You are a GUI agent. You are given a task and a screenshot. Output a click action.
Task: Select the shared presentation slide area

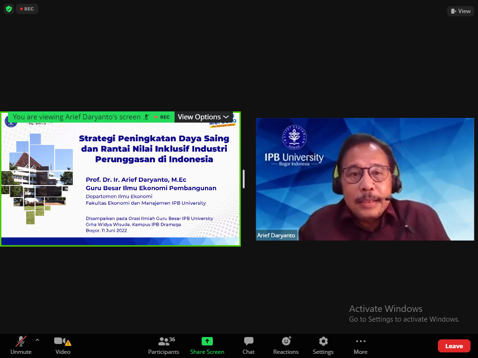120,186
